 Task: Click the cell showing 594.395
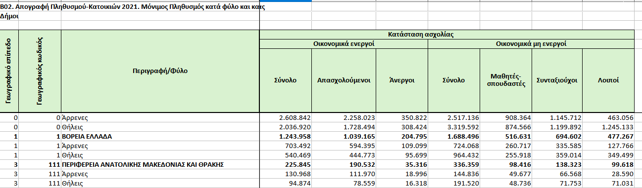pos(344,146)
